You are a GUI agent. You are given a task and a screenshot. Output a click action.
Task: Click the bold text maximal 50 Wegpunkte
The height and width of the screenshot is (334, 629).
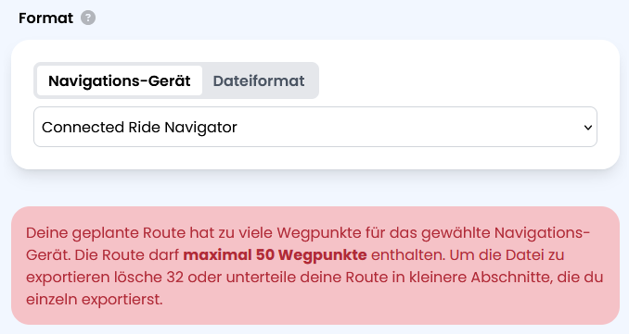pyautogui.click(x=275, y=254)
